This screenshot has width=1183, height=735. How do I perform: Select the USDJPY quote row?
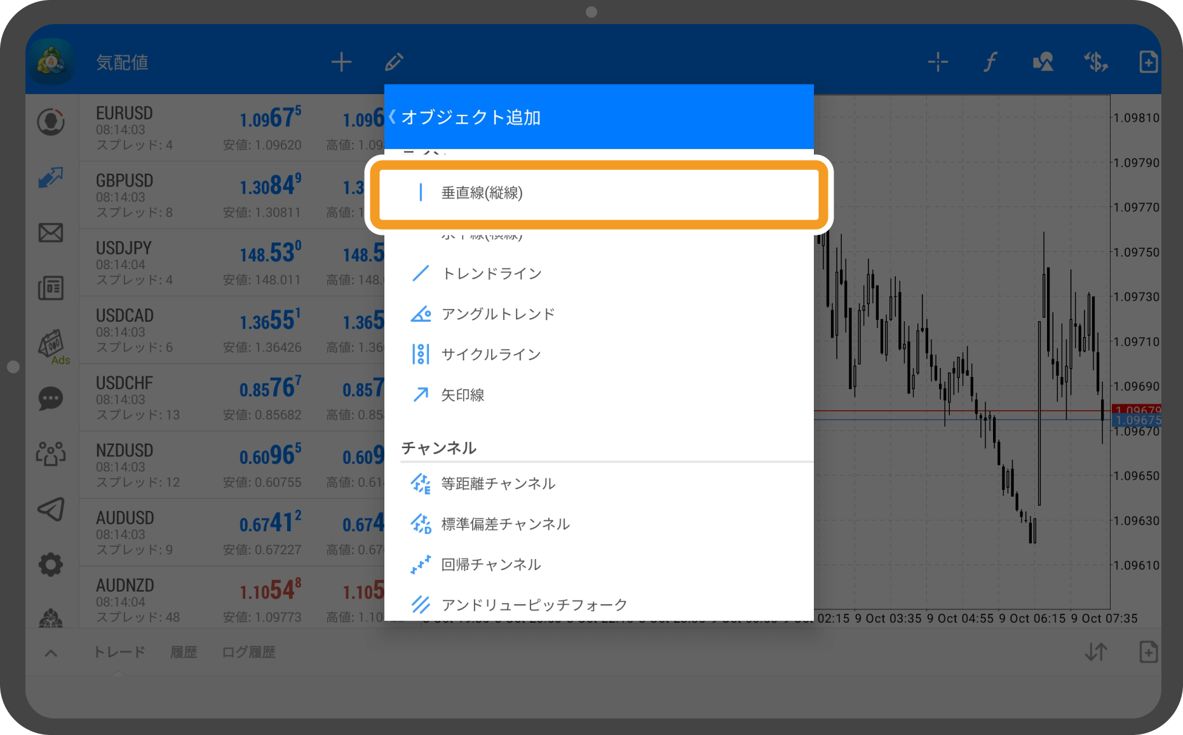(x=232, y=263)
